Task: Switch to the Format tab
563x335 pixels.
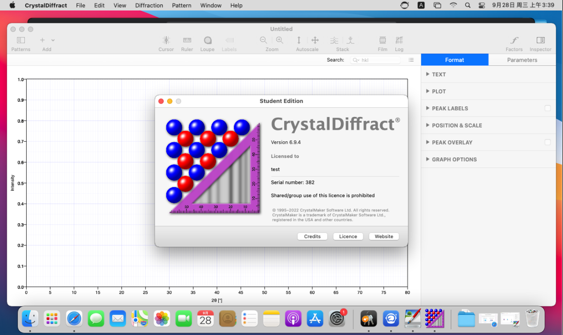Action: coord(455,60)
